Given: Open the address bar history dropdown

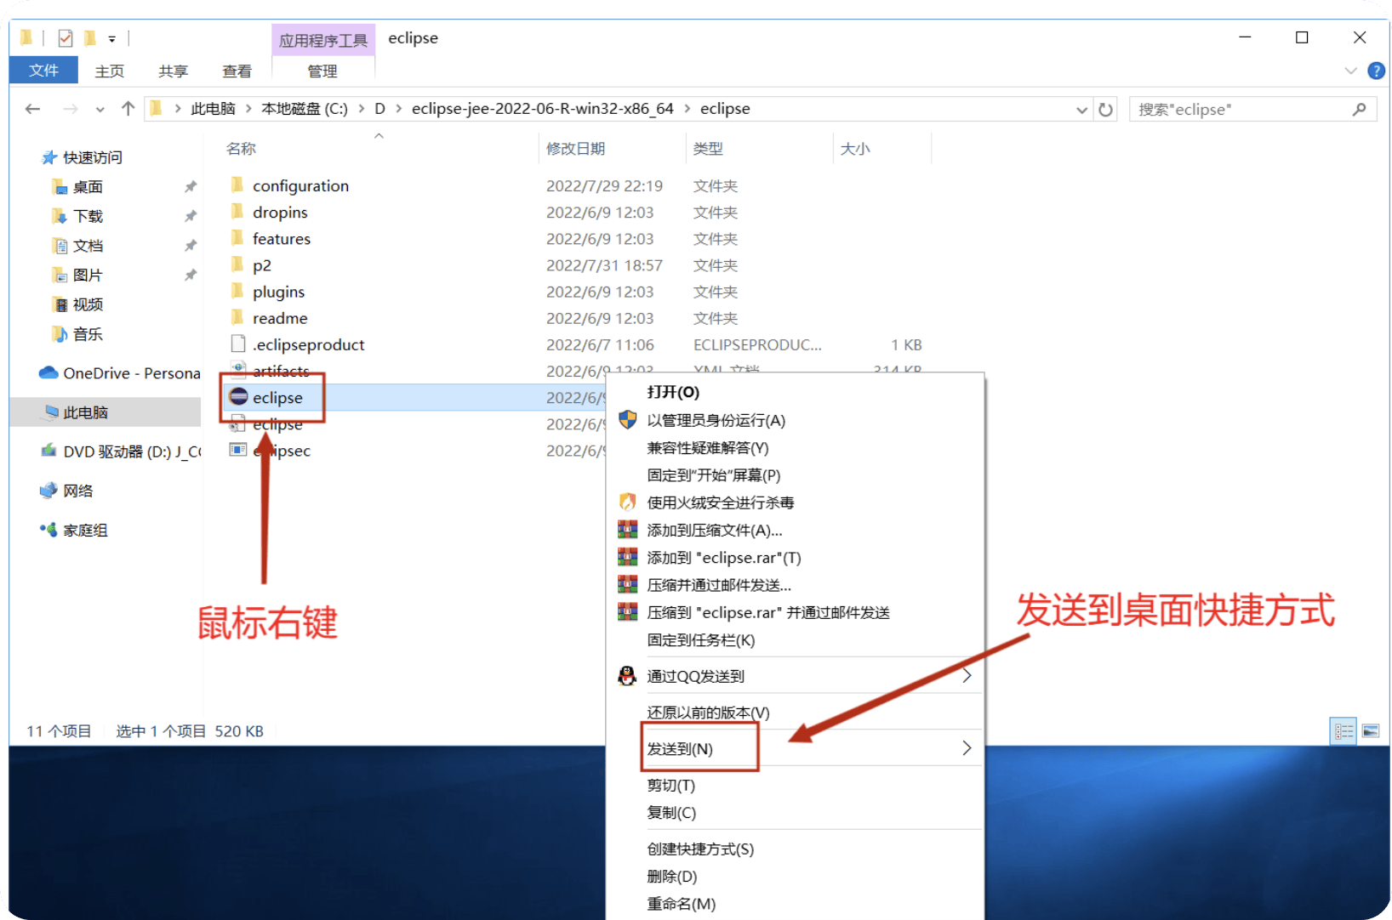Looking at the screenshot, I should pos(1081,110).
